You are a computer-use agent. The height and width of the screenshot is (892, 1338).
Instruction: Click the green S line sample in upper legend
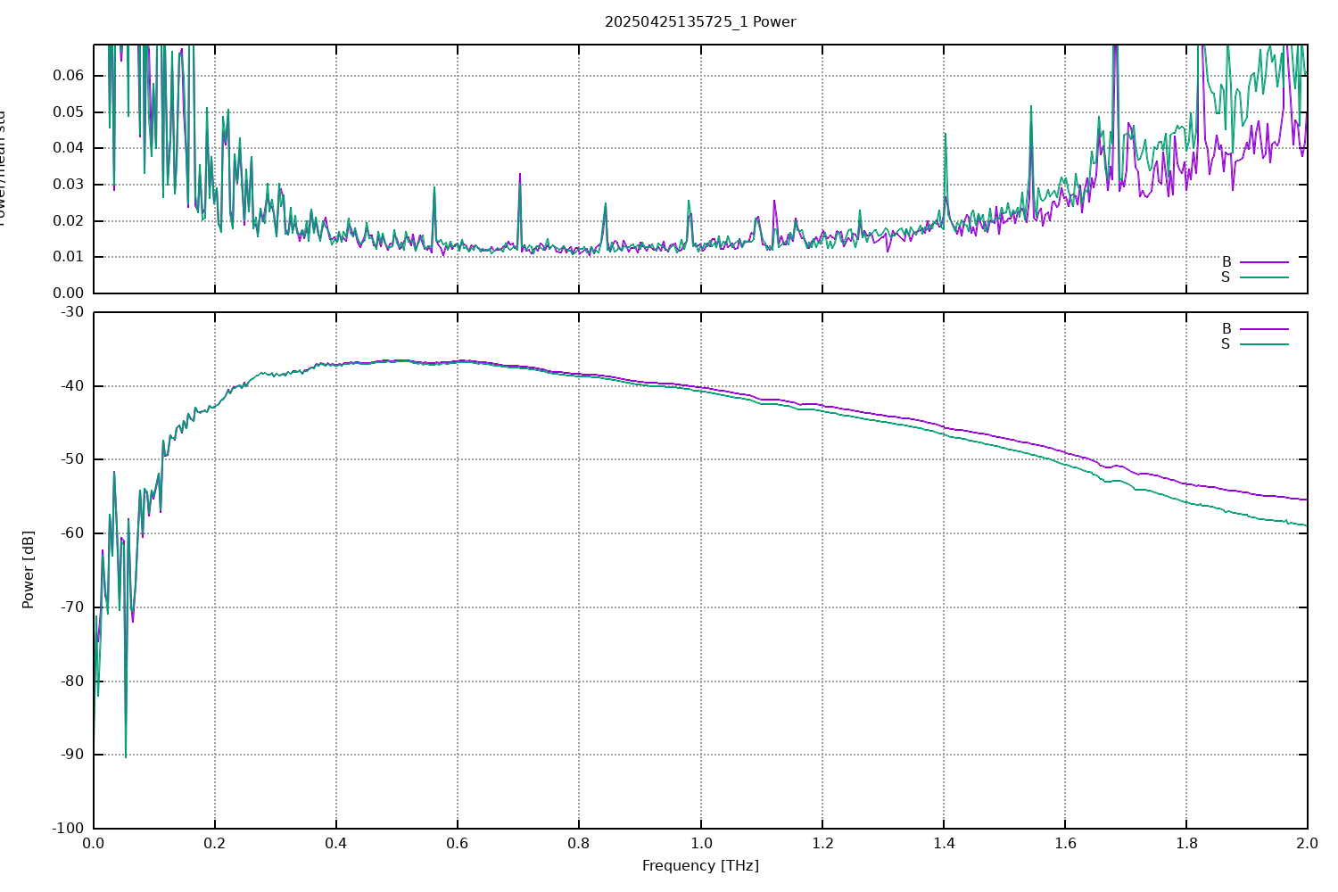[1264, 277]
